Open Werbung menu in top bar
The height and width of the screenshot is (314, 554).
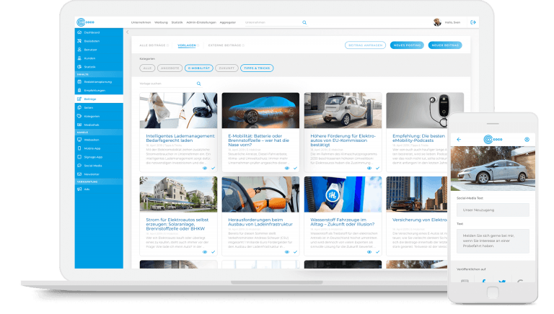pyautogui.click(x=161, y=22)
